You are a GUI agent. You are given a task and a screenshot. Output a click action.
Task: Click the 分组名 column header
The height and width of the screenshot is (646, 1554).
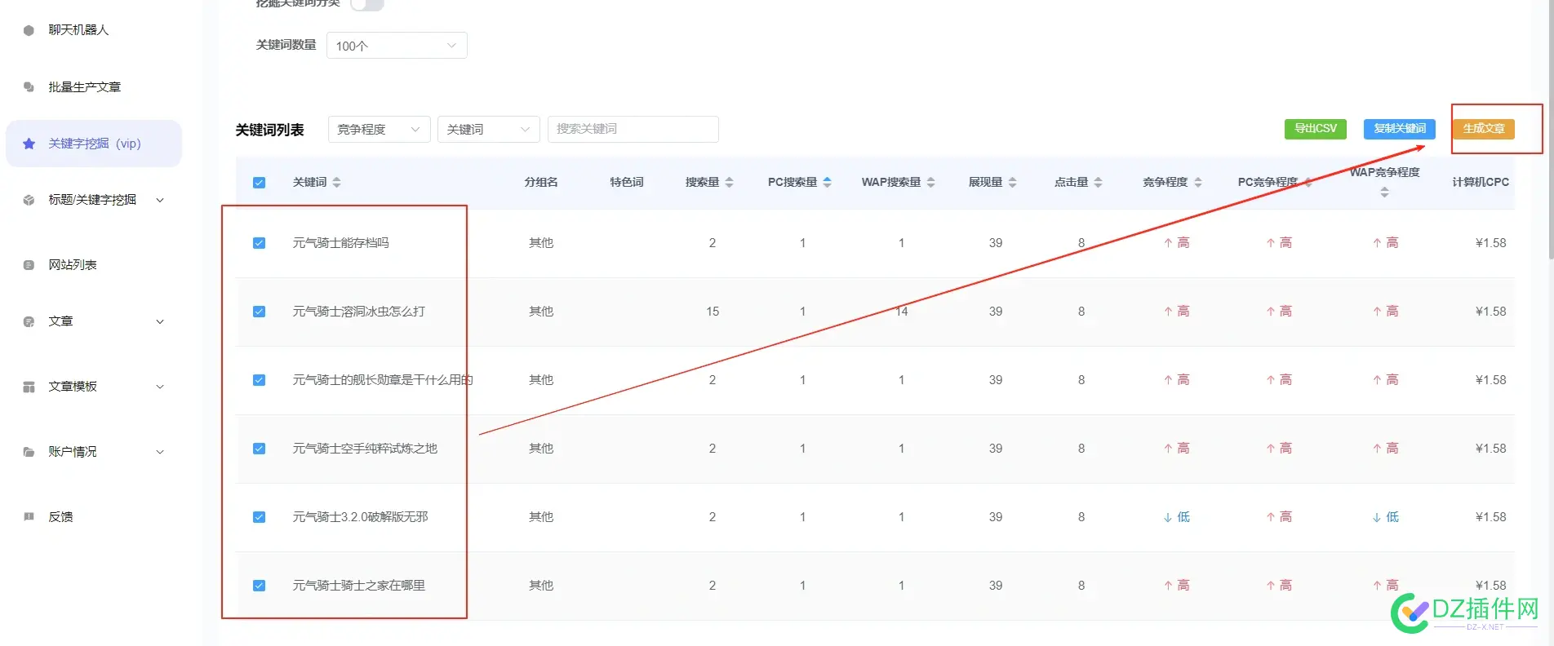point(540,183)
